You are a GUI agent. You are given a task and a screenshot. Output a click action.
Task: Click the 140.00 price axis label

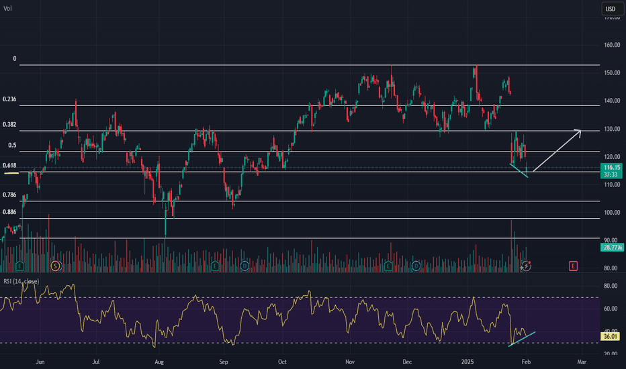(612, 101)
